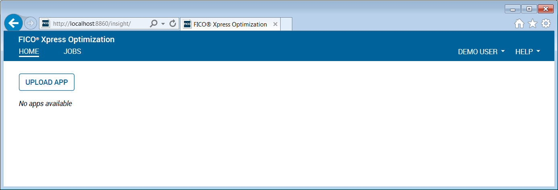
Task: Minimize the browser window
Action: click(x=513, y=9)
